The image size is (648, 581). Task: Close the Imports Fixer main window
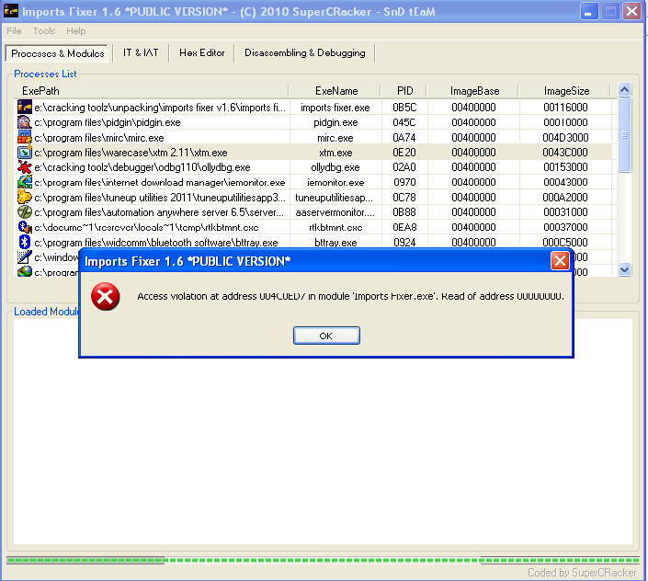pos(631,11)
